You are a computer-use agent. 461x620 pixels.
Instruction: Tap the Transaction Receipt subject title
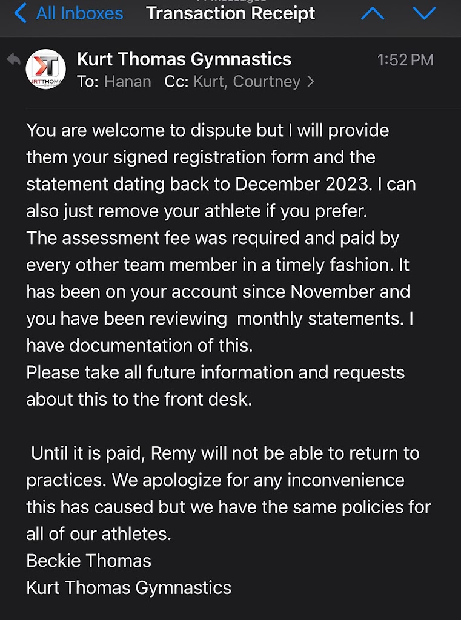tap(231, 13)
